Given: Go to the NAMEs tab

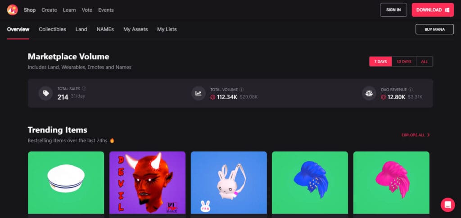Looking at the screenshot, I should 105,29.
